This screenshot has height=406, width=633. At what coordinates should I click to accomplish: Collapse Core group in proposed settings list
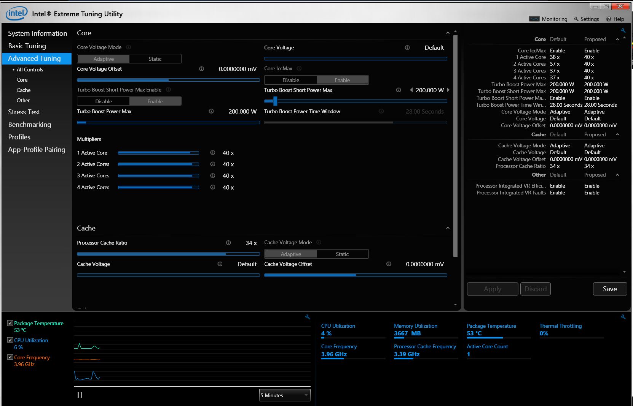pyautogui.click(x=617, y=39)
